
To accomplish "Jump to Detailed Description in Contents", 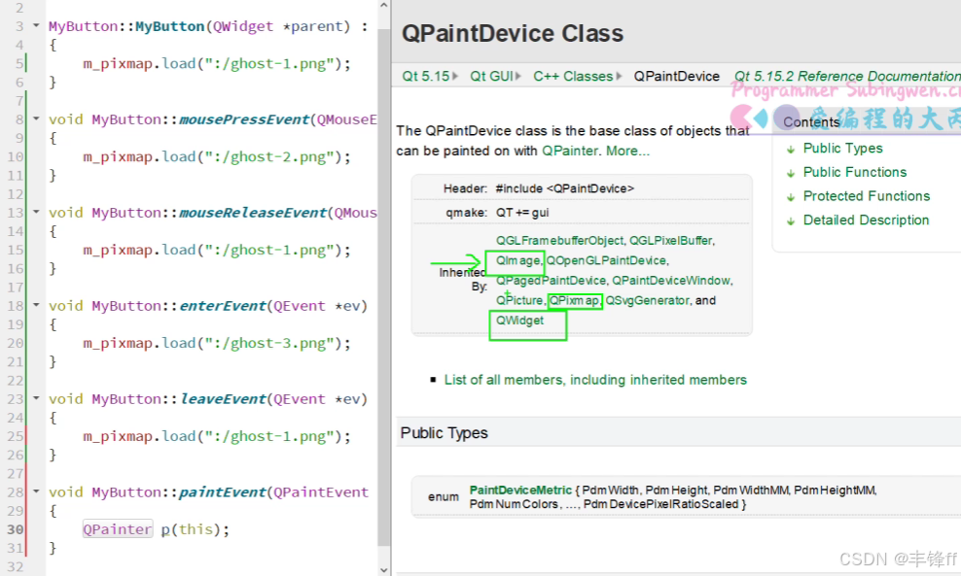I will click(x=866, y=220).
